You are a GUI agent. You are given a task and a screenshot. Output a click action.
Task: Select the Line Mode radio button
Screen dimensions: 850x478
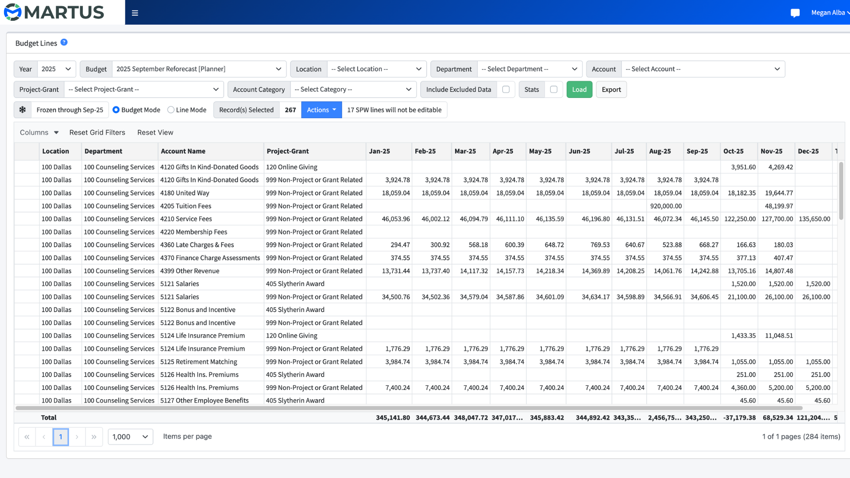[171, 110]
